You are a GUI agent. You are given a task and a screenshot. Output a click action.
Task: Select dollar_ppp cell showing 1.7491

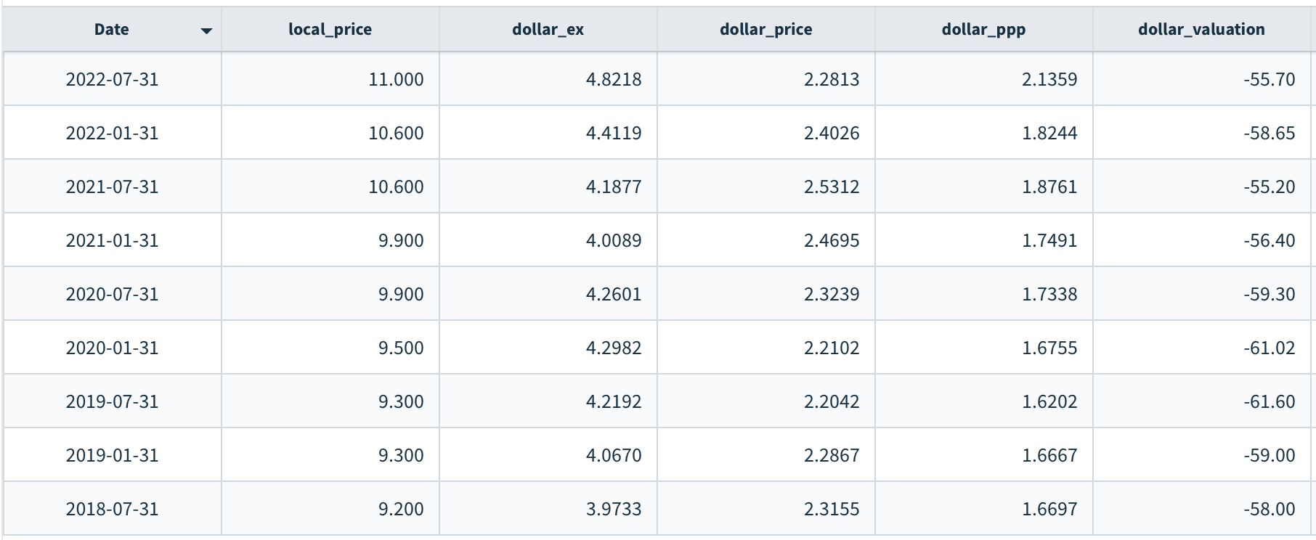(1049, 240)
